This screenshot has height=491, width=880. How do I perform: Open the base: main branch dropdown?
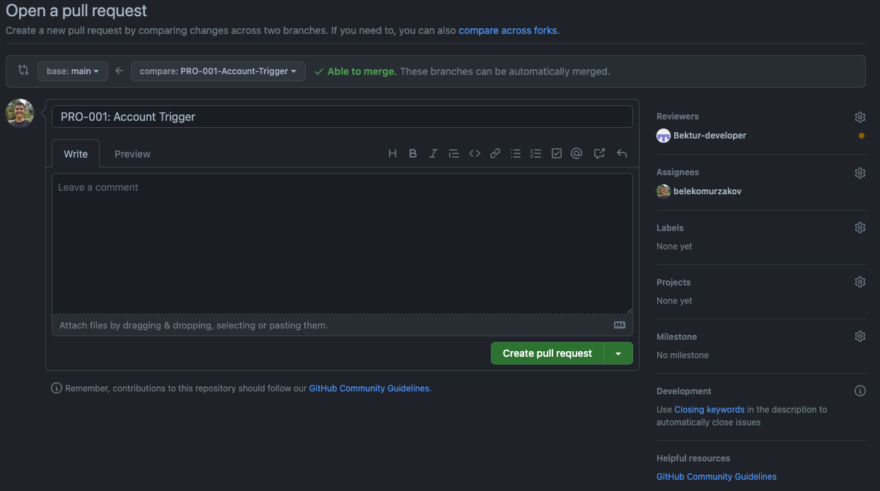[73, 71]
